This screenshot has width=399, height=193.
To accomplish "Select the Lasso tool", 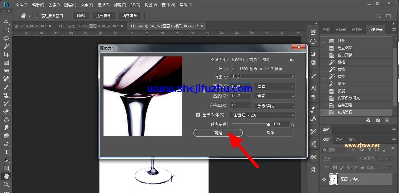I will [6, 38].
